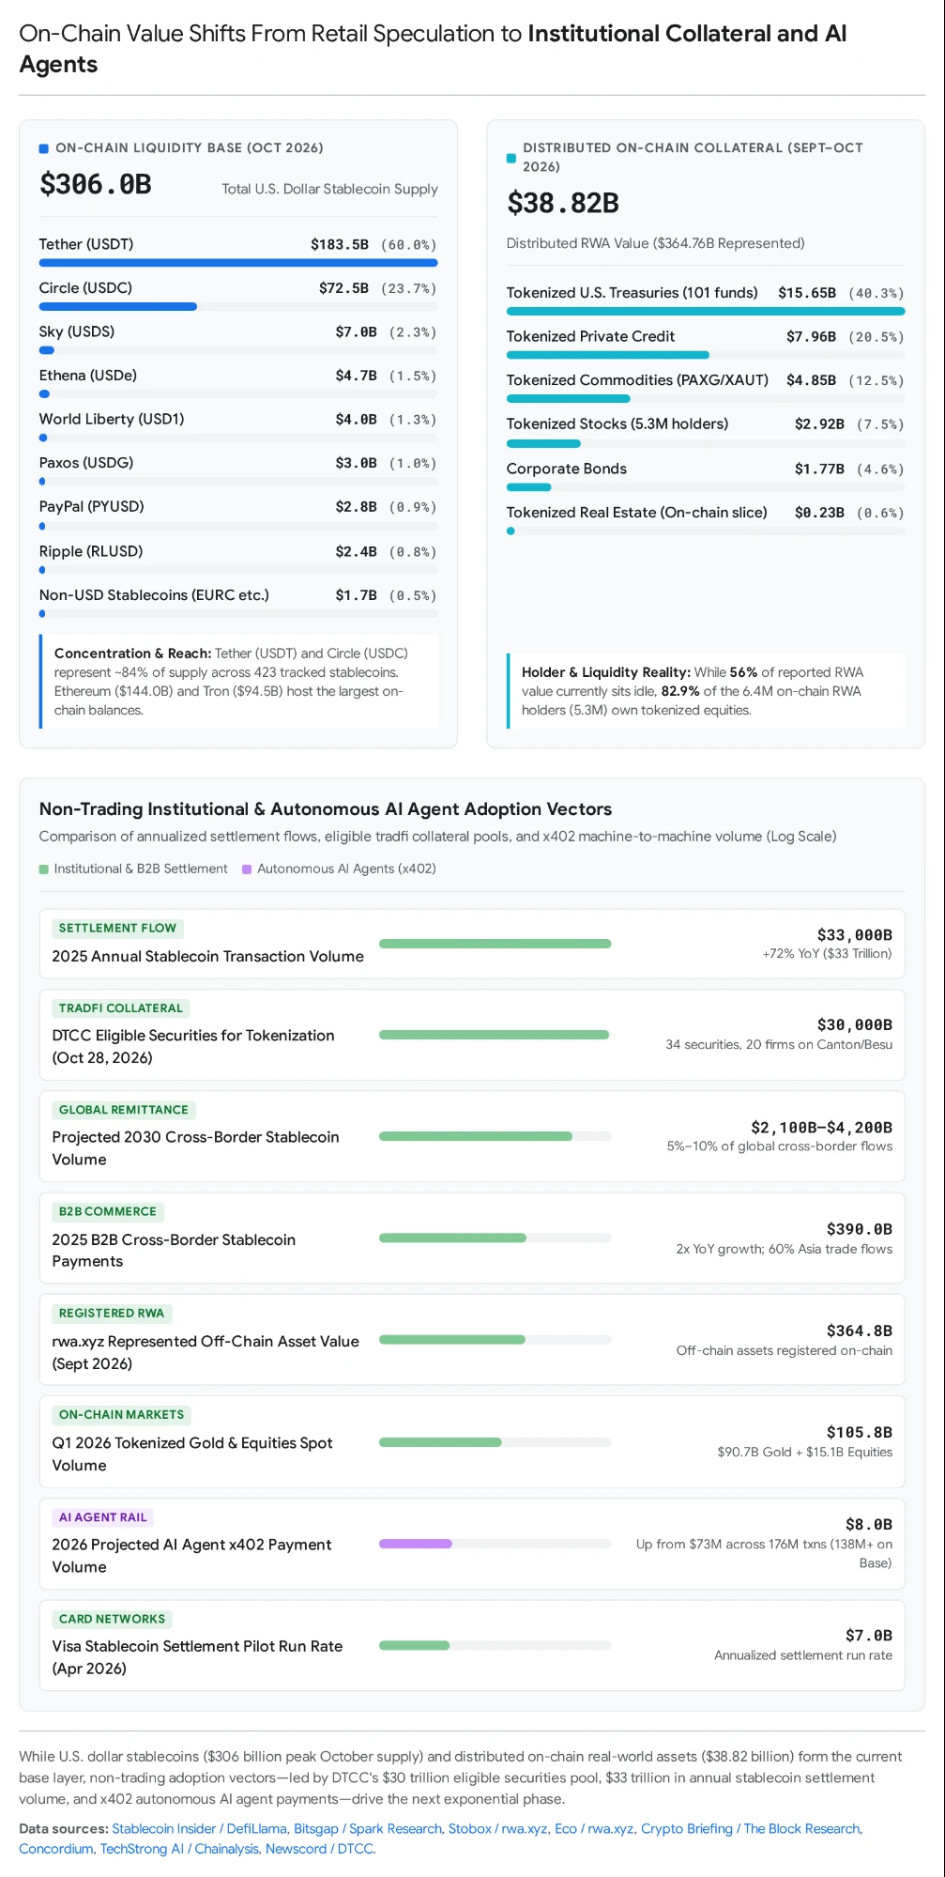Click Tokenized Real Estate (On-chain slice) label
945x1877 pixels.
tap(637, 513)
